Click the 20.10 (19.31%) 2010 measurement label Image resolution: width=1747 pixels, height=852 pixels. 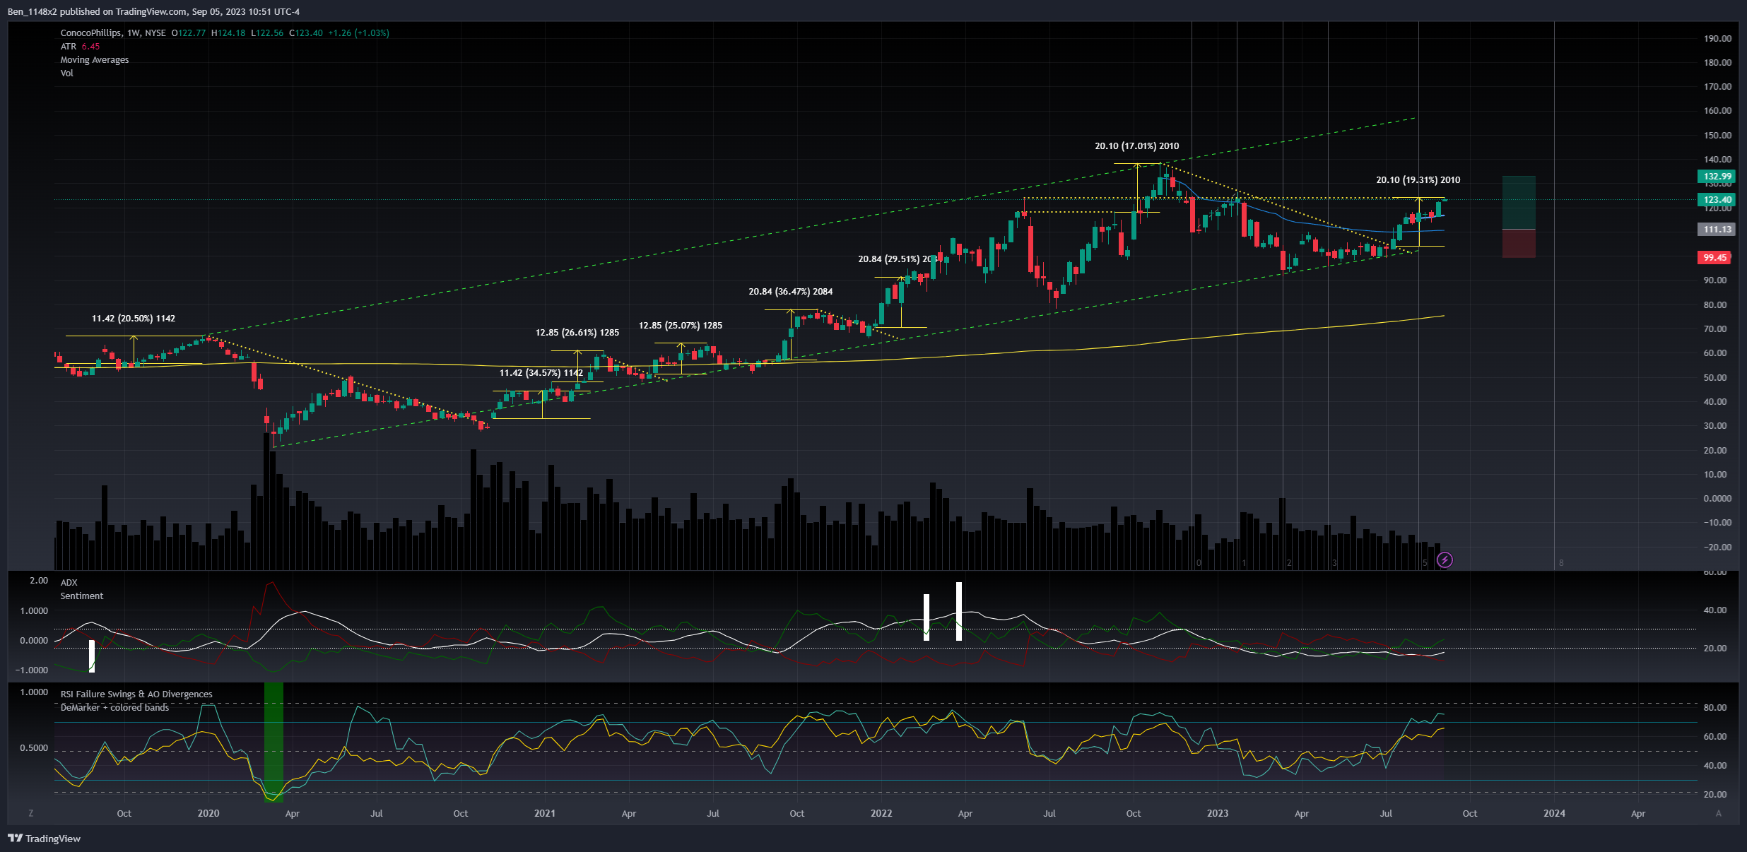[1418, 180]
